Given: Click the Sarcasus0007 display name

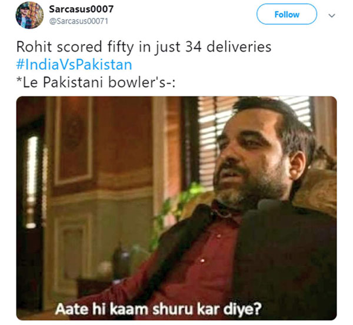Looking at the screenshot, I should tap(81, 9).
